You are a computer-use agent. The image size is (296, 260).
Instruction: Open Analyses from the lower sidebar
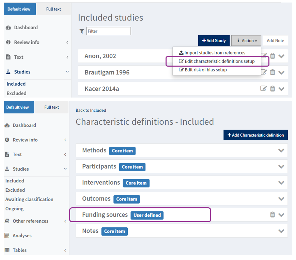click(x=22, y=236)
